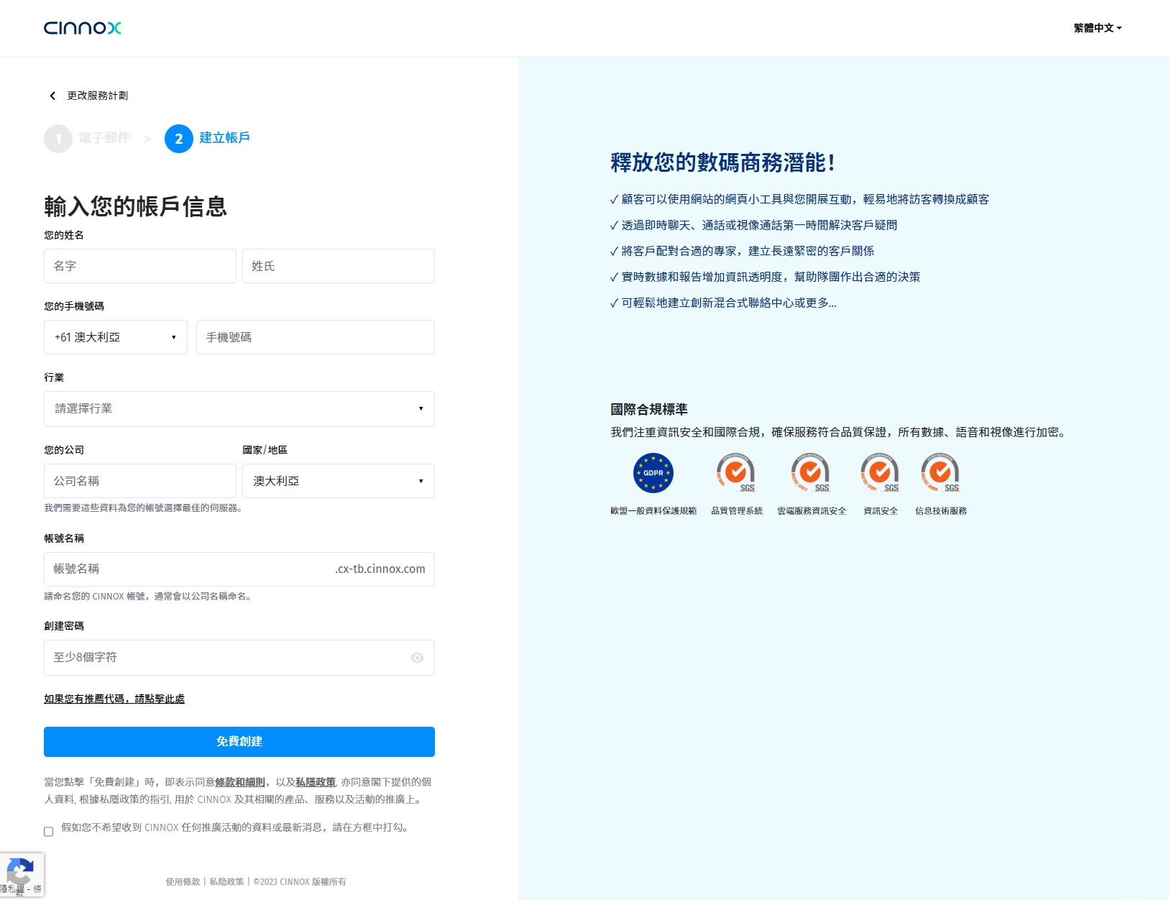Click the 雲端服務資訊安全 label
The height and width of the screenshot is (900, 1171).
[812, 511]
